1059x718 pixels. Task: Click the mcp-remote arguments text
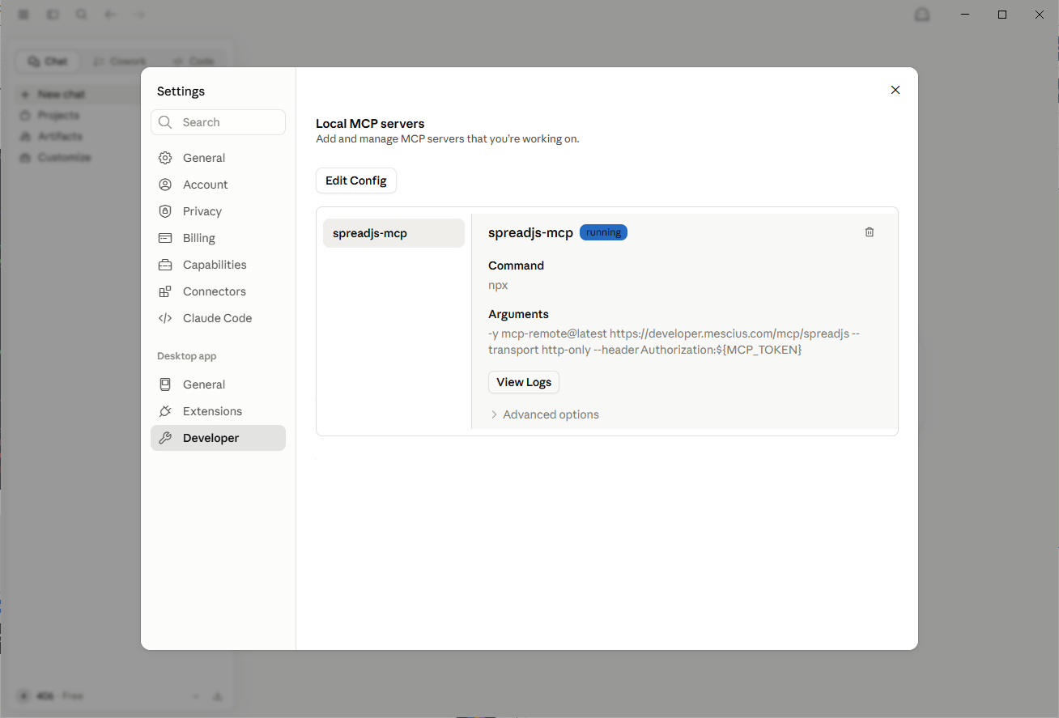pos(674,342)
